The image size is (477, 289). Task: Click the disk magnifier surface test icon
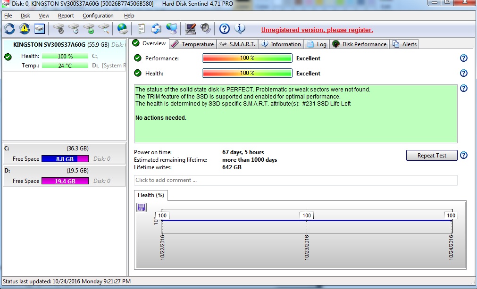click(x=104, y=29)
